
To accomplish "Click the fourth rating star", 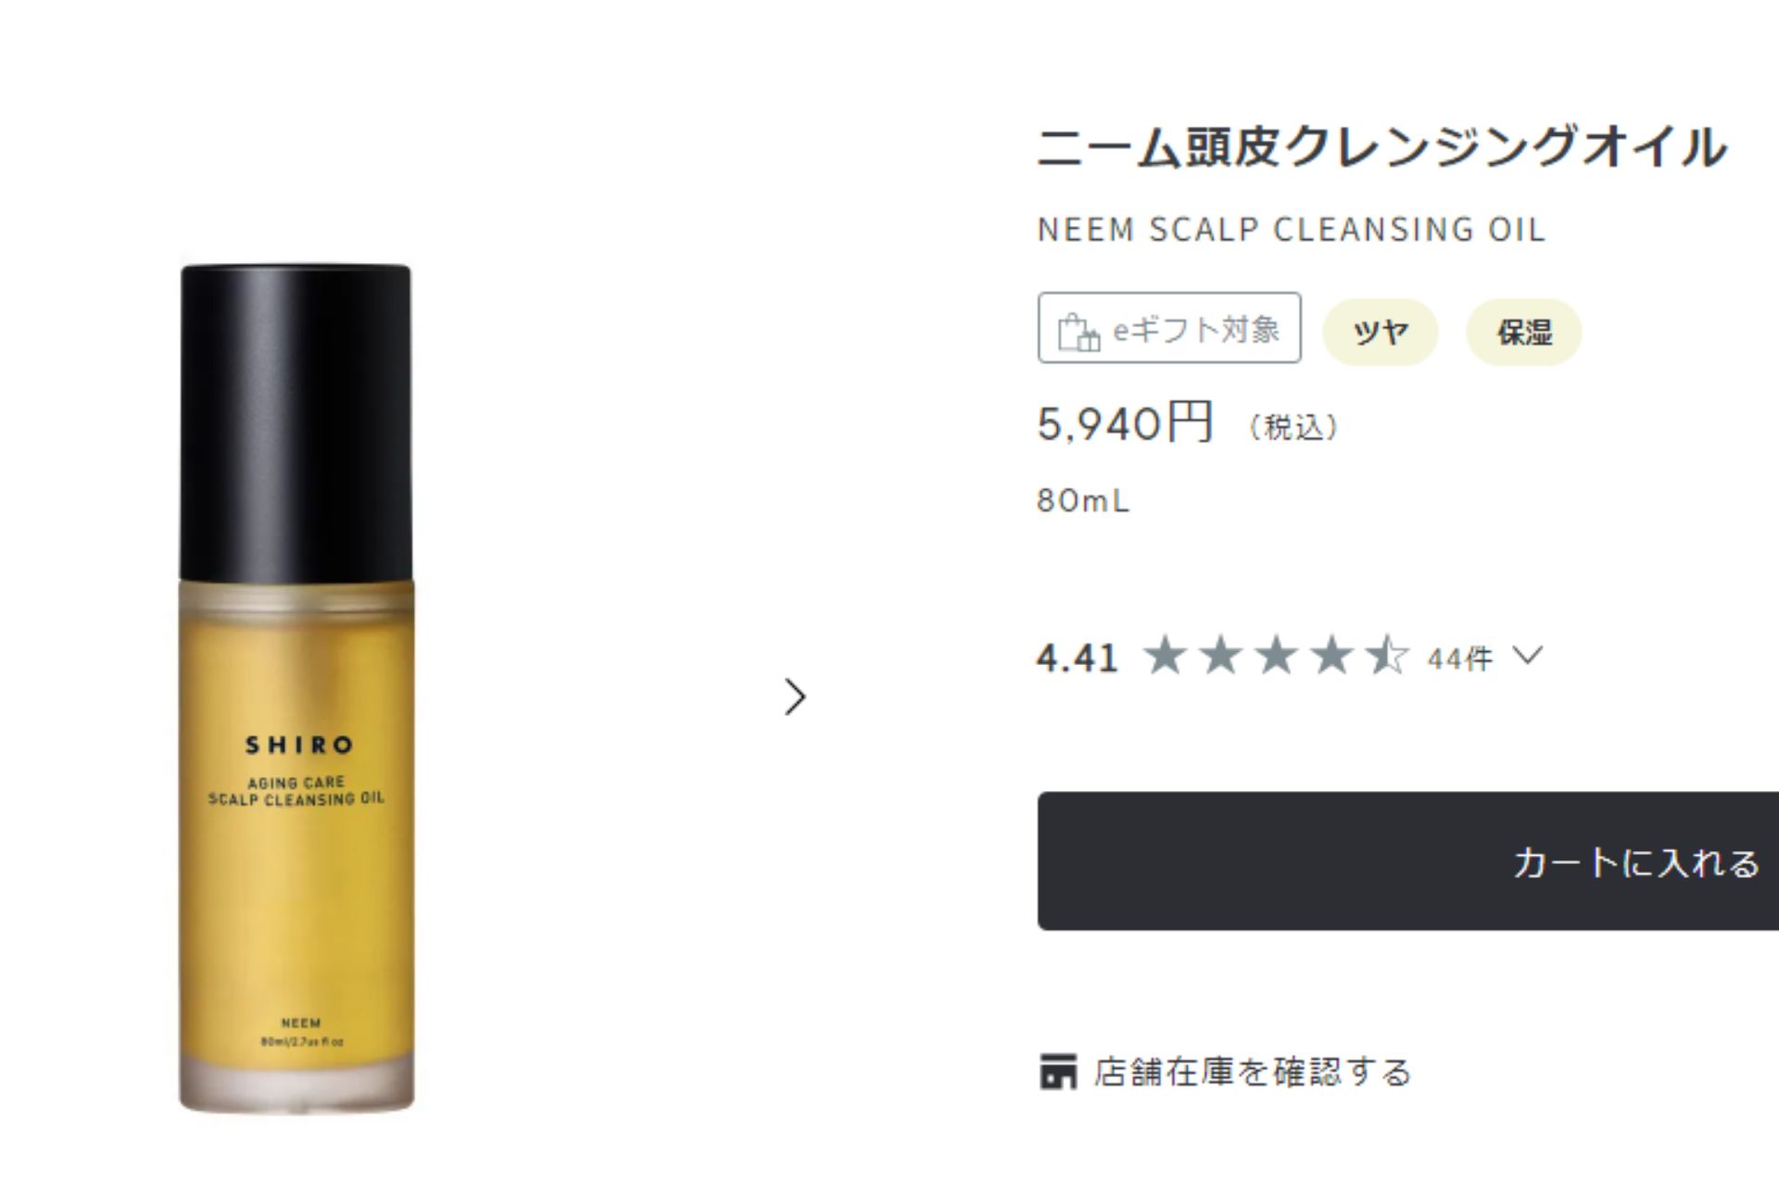I will (1331, 657).
